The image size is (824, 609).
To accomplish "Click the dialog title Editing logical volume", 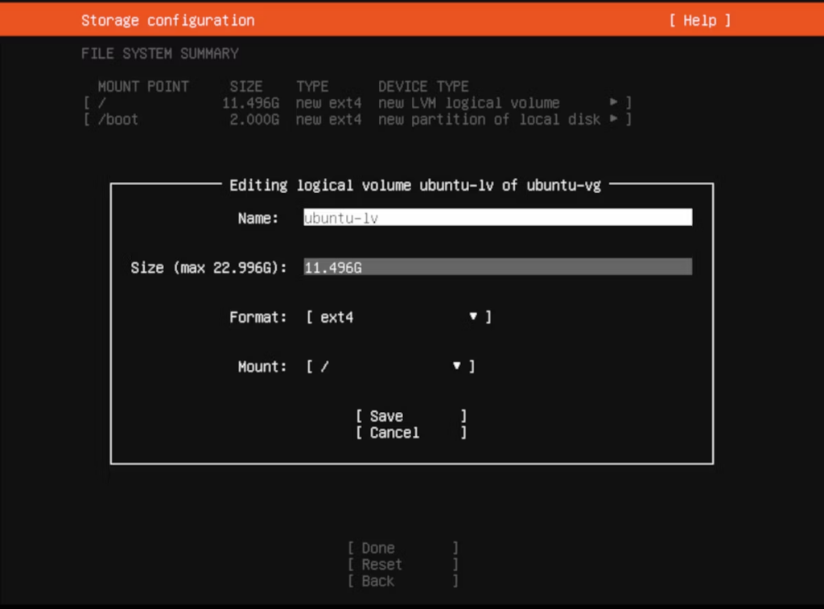I will coord(415,186).
